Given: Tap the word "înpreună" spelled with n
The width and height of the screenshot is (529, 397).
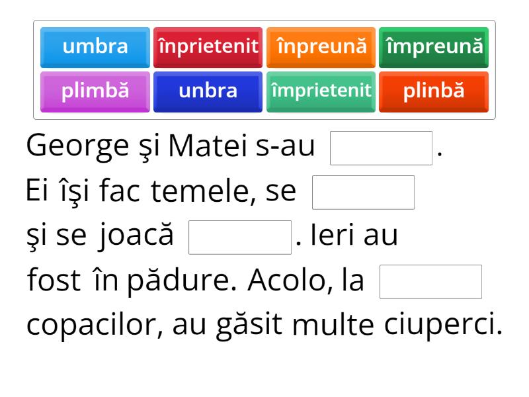Looking at the screenshot, I should (321, 47).
